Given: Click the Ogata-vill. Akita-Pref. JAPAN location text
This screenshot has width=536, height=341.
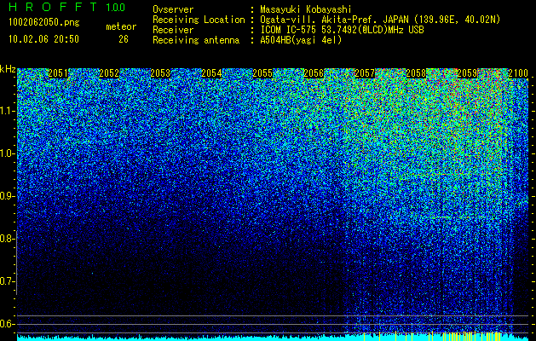Looking at the screenshot, I should (380, 20).
